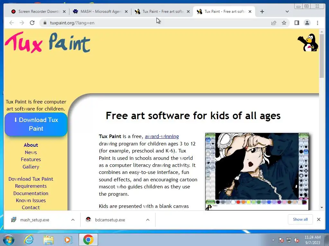
Task: Click the Chrome taskbar icon
Action: pyautogui.click(x=88, y=240)
